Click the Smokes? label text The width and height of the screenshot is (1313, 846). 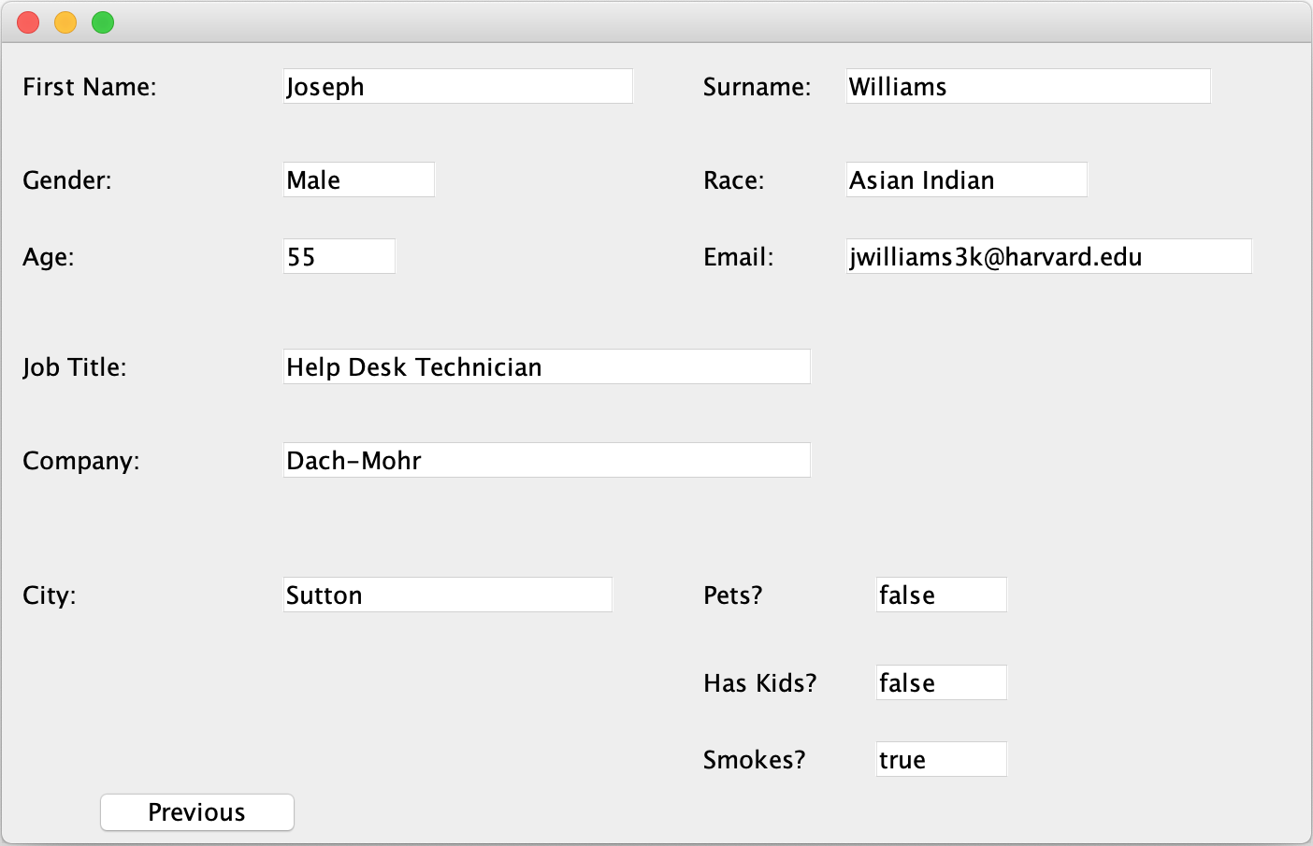pos(753,759)
